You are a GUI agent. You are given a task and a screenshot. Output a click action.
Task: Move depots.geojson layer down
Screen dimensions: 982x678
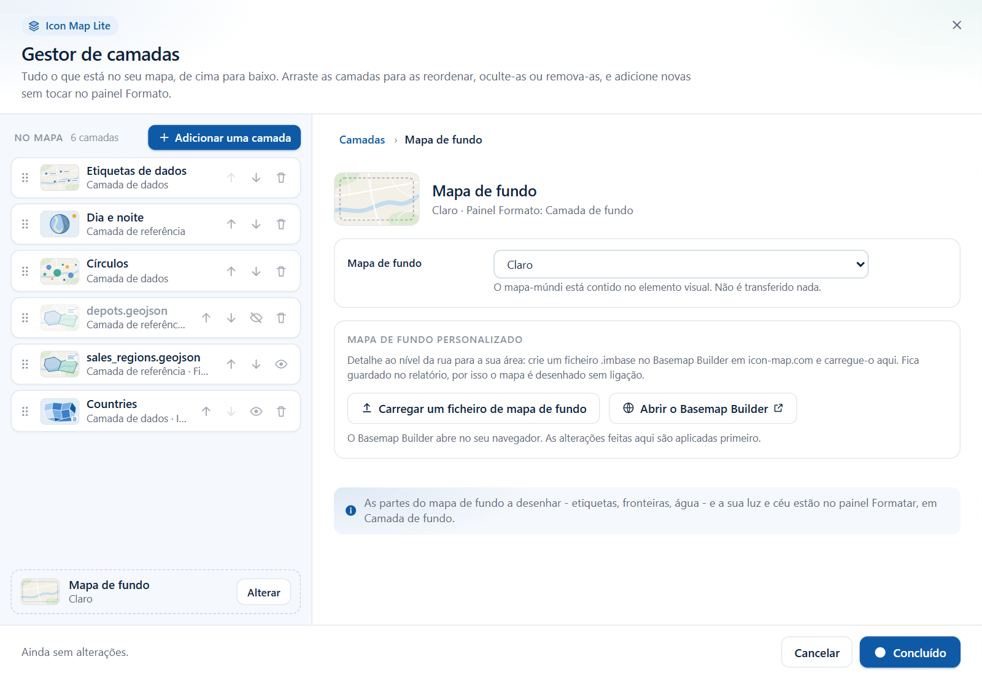[x=231, y=318]
